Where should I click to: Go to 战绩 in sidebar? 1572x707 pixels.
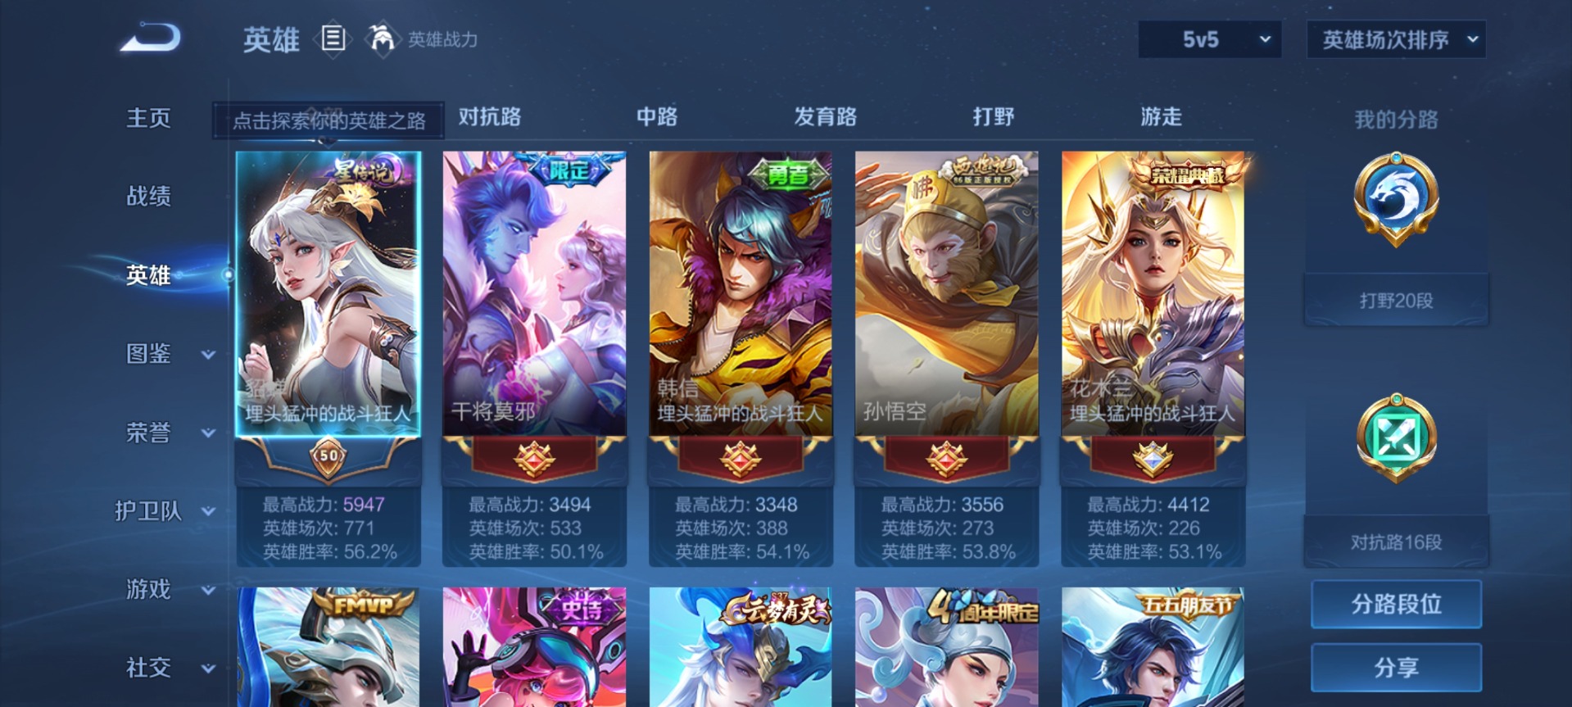[x=148, y=197]
